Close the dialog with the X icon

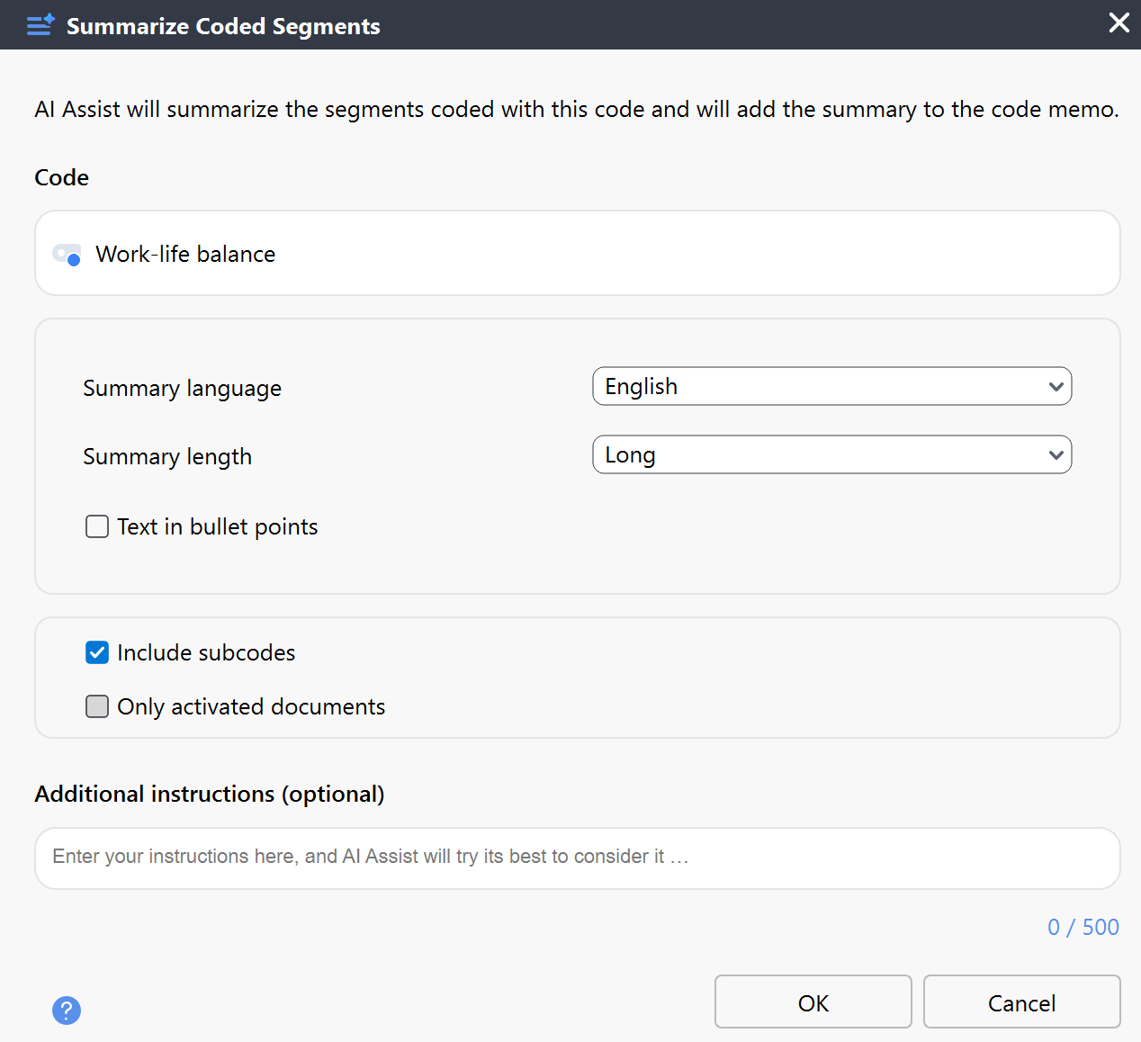click(x=1119, y=22)
